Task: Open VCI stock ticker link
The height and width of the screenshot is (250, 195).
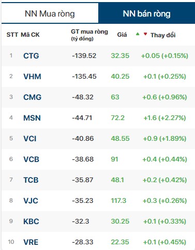Action: click(30, 139)
